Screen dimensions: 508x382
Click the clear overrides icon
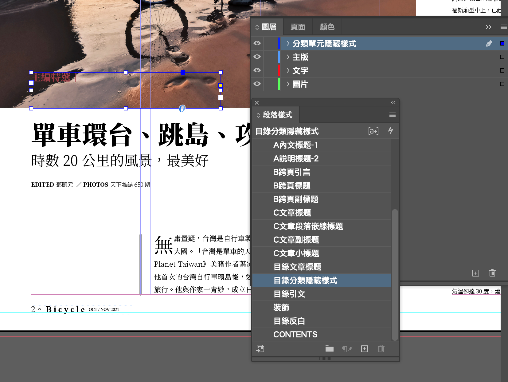coord(347,348)
